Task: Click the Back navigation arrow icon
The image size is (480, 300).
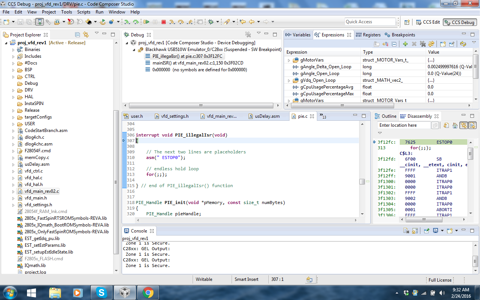Action: click(x=252, y=22)
